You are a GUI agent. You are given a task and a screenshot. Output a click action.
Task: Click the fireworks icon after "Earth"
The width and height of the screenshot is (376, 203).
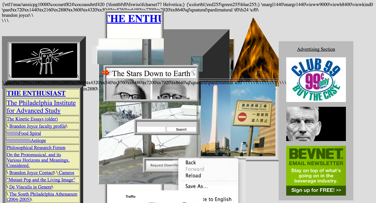coord(194,72)
